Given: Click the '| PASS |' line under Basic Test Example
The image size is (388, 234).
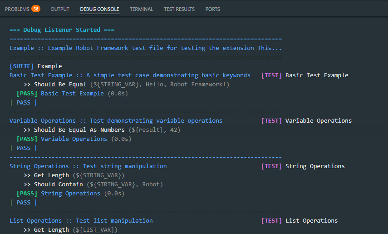Looking at the screenshot, I should click(x=23, y=103).
